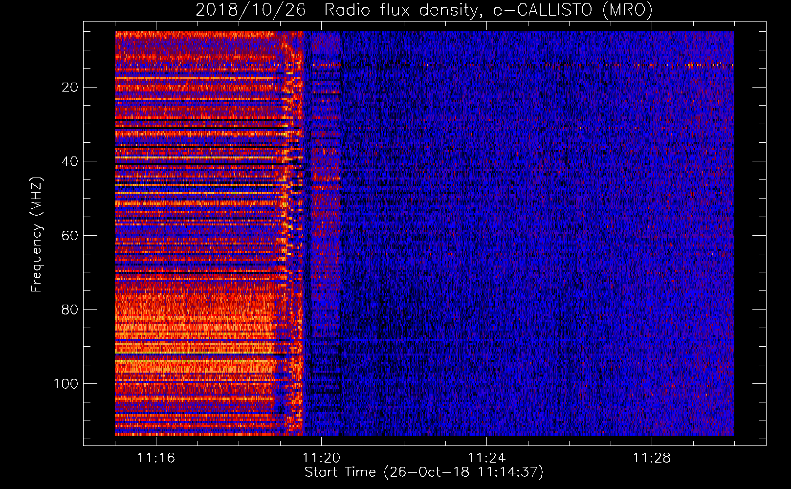Screen dimensions: 791x489
Task: Click the 80 frequency tick label
Action: (x=70, y=310)
